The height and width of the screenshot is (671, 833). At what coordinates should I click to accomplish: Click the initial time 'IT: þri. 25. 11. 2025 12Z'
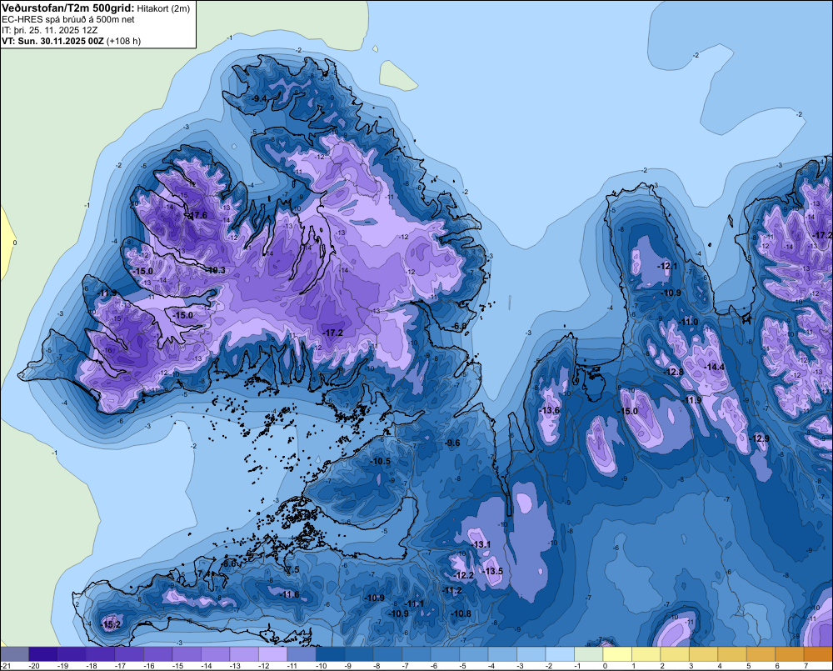point(49,30)
